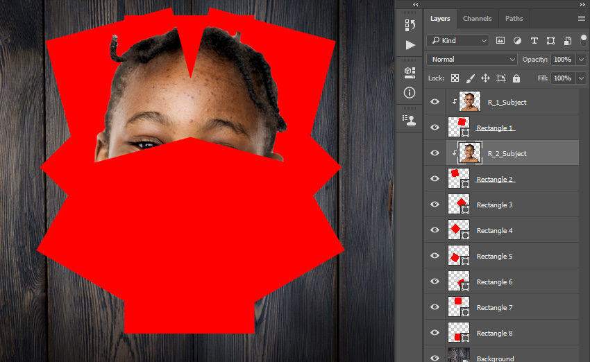Viewport: 590px width, 362px height.
Task: Select the R_1_Subject layer thumbnail
Action: (x=470, y=101)
